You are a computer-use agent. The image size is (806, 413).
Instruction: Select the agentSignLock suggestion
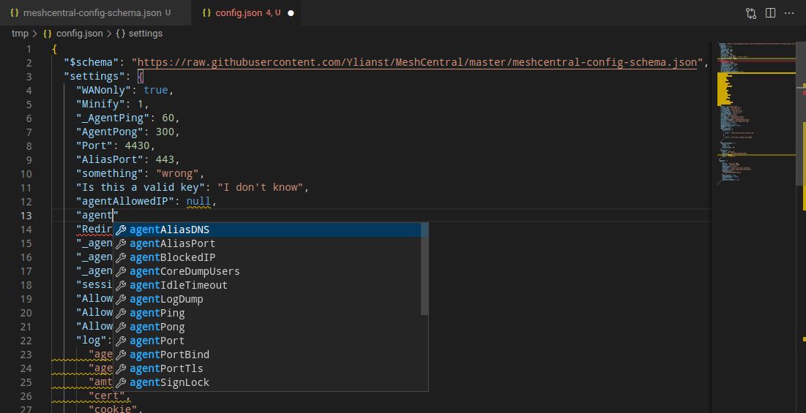pos(169,383)
